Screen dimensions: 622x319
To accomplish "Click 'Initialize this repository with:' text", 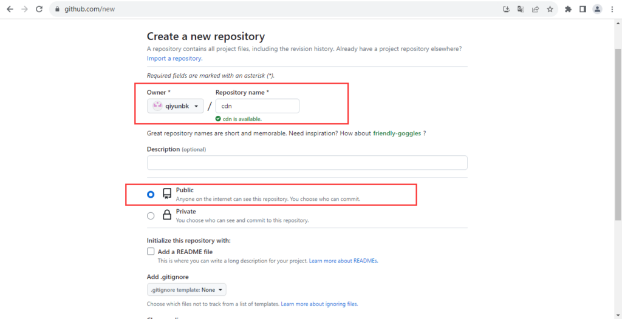I will pos(189,241).
